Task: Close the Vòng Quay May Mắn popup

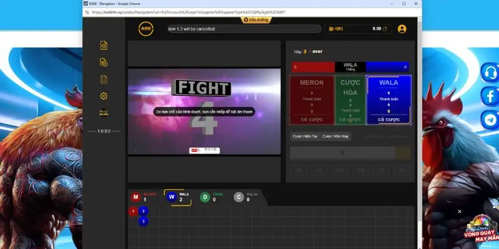Action: (x=460, y=212)
